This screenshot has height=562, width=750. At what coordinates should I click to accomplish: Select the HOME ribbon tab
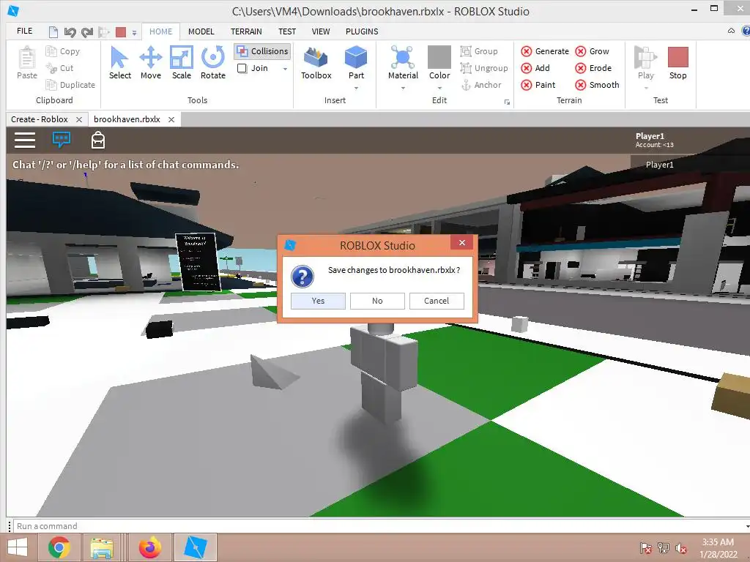tap(160, 31)
